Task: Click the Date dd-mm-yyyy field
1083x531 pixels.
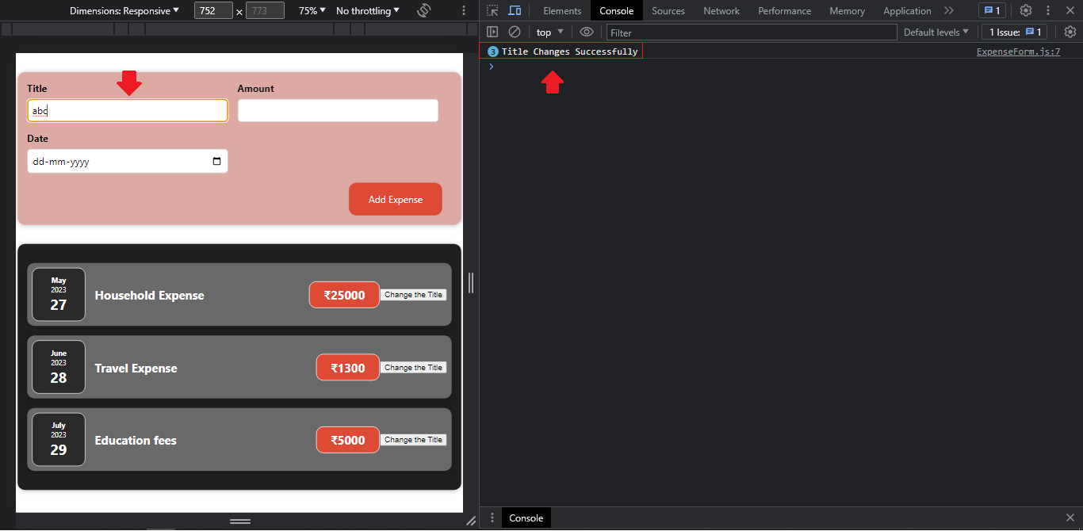Action: click(128, 162)
